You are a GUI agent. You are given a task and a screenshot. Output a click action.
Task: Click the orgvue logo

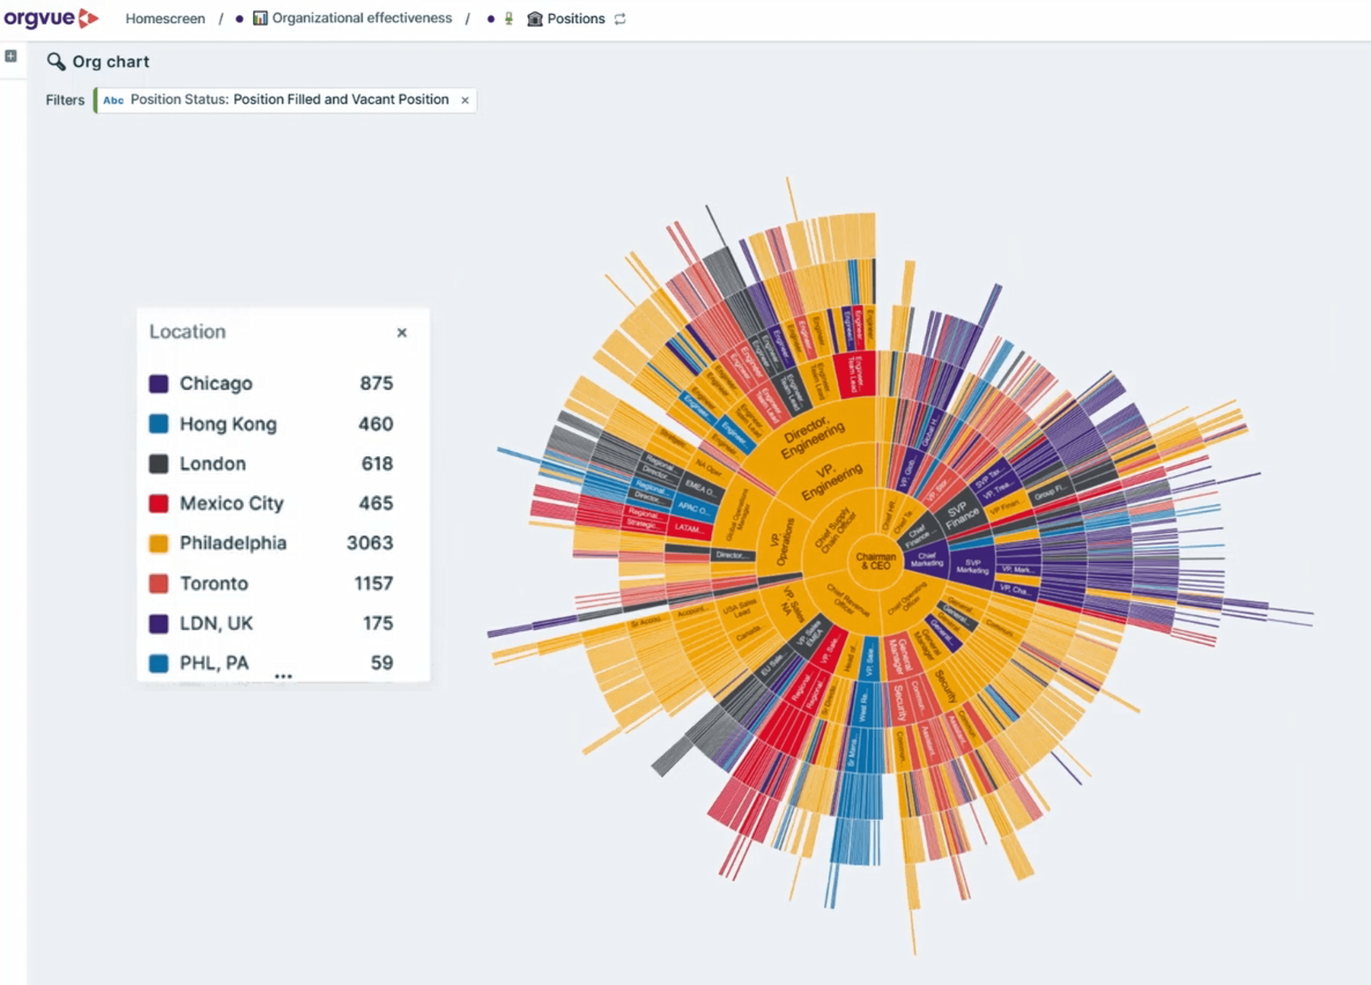click(x=51, y=18)
